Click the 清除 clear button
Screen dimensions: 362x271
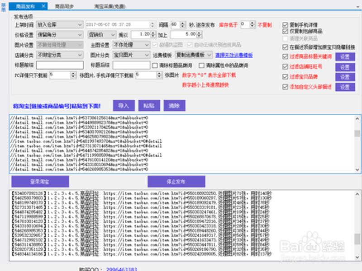[174, 106]
